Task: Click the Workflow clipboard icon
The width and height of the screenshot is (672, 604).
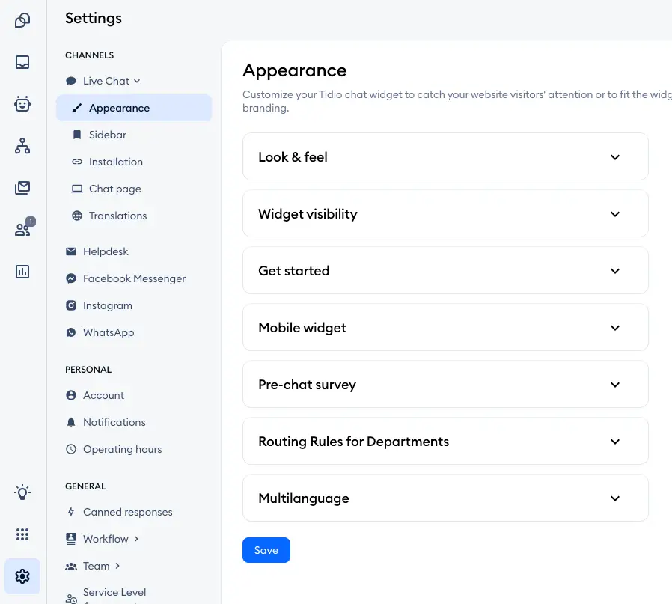Action: (x=71, y=539)
